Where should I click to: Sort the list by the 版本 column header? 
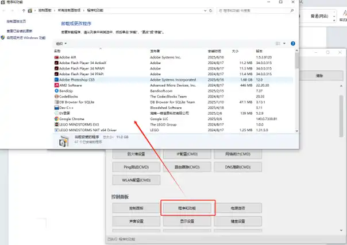click(x=259, y=51)
